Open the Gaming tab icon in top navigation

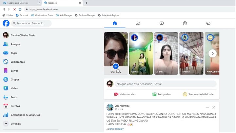pyautogui.click(x=208, y=23)
